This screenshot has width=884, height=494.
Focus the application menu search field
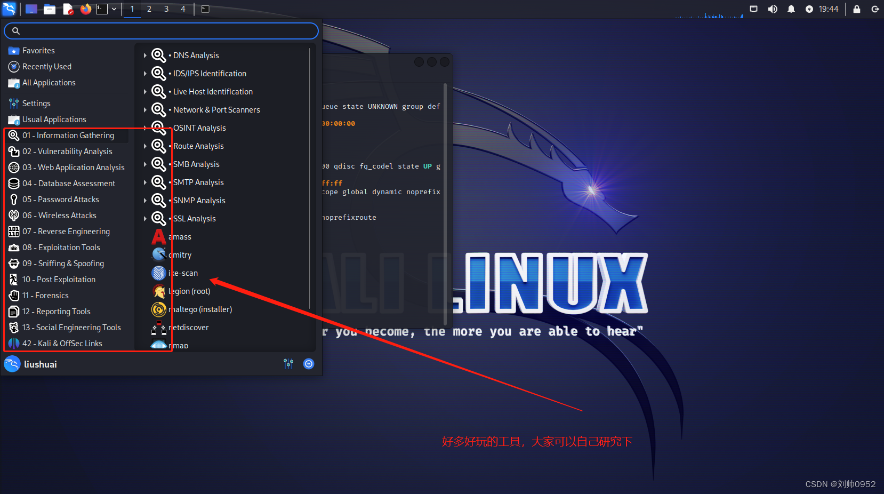[x=161, y=31]
